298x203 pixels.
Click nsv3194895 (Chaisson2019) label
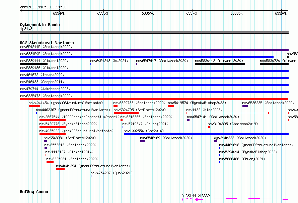click(233, 124)
